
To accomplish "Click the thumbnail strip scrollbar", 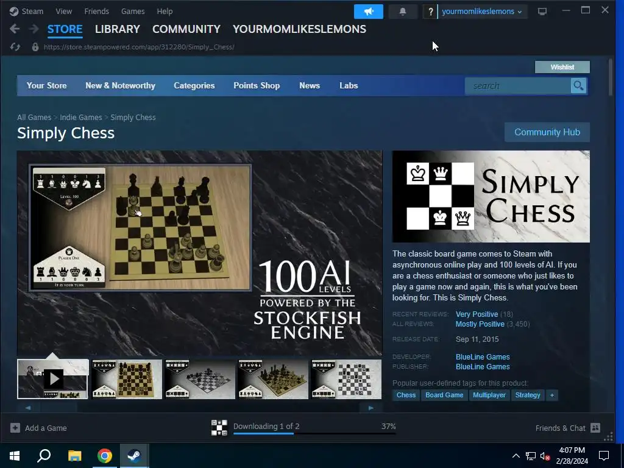I will click(x=199, y=408).
